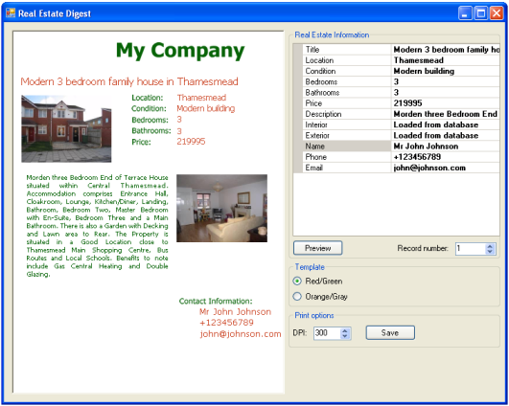The height and width of the screenshot is (406, 509).
Task: Click inside the Record number field
Action: (x=471, y=249)
